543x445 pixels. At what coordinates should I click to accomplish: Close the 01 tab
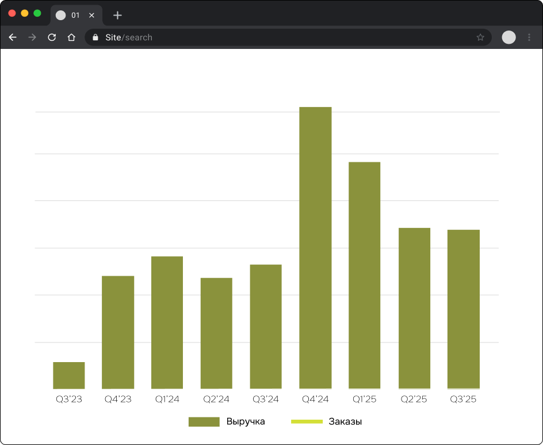(91, 16)
